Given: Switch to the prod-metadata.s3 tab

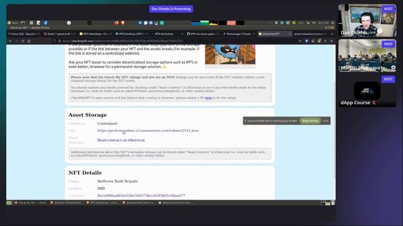Looking at the screenshot, I should [x=310, y=34].
